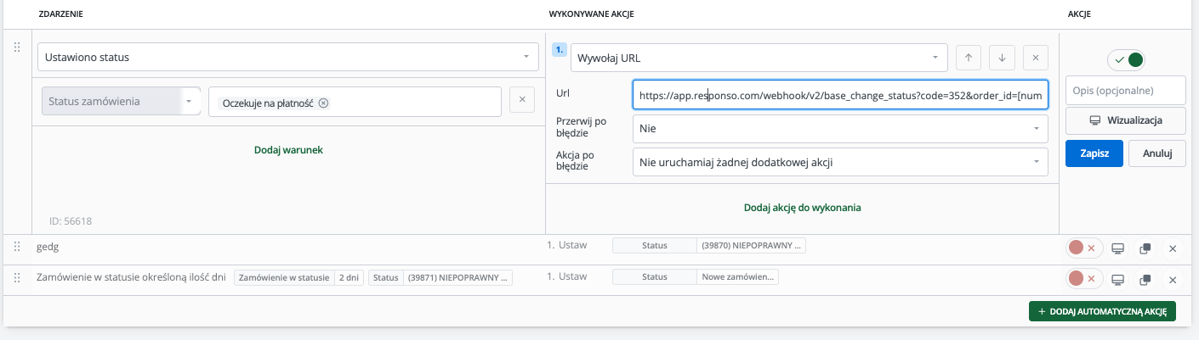Open the Przerwij po błędzie dropdown
Image resolution: width=1199 pixels, height=340 pixels.
pos(840,128)
